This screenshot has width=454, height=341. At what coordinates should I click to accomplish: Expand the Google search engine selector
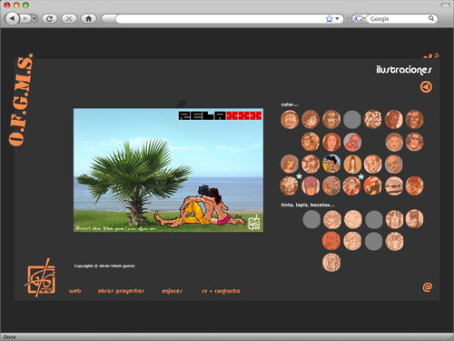[360, 19]
